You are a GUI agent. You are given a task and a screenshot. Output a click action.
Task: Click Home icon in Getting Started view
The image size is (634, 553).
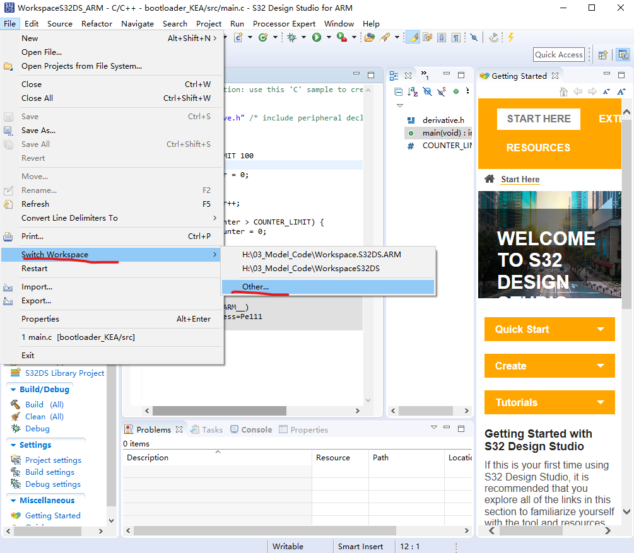coord(563,91)
